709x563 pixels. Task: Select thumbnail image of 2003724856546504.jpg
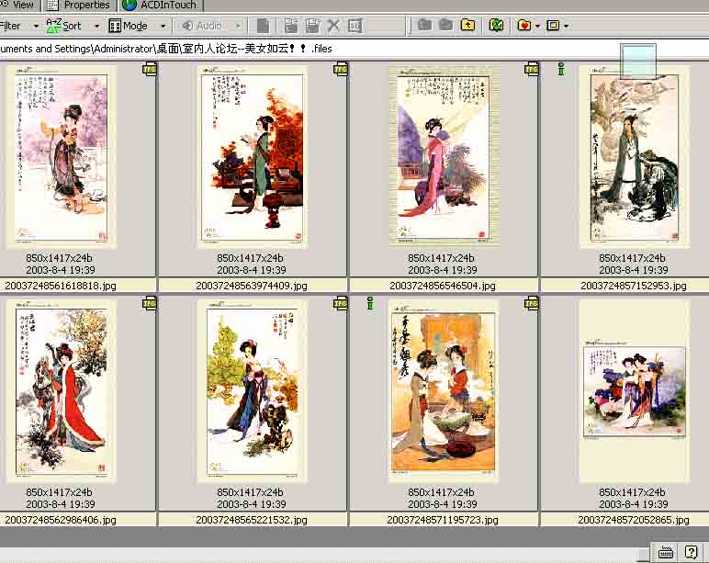(444, 156)
